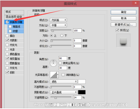Open the 高光模式 dropdown (滤色)

click(63, 82)
